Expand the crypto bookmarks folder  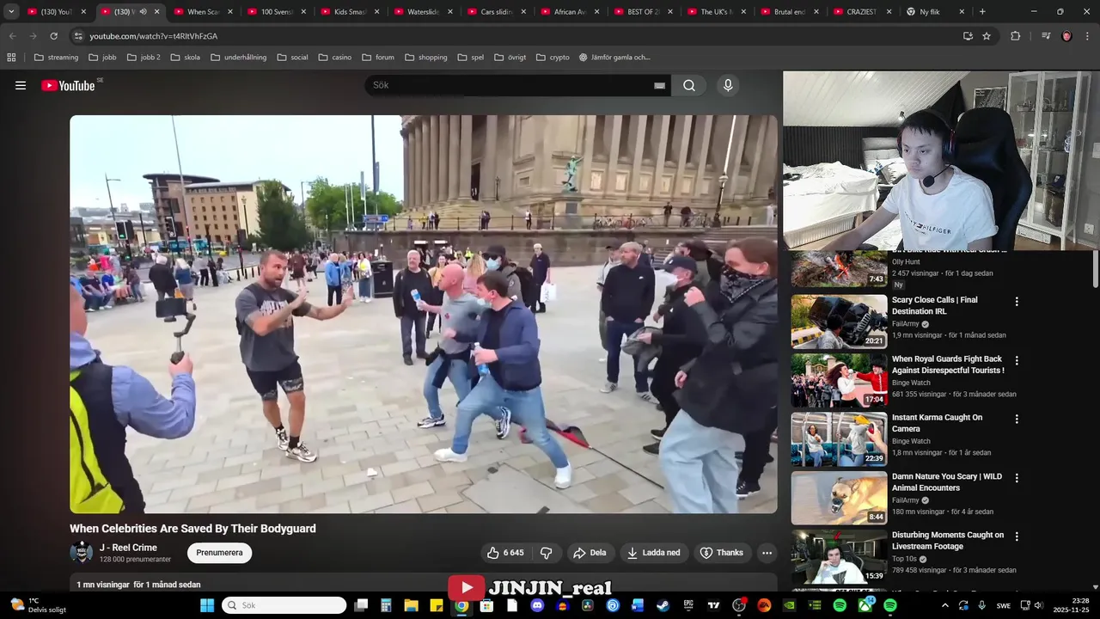click(x=553, y=58)
